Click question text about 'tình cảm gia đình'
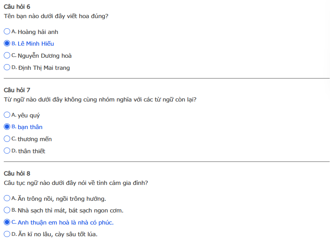This screenshot has height=240, width=330. coord(75,183)
